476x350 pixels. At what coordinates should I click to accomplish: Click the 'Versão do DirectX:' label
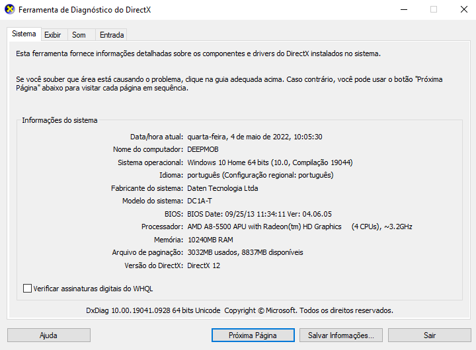tap(153, 265)
